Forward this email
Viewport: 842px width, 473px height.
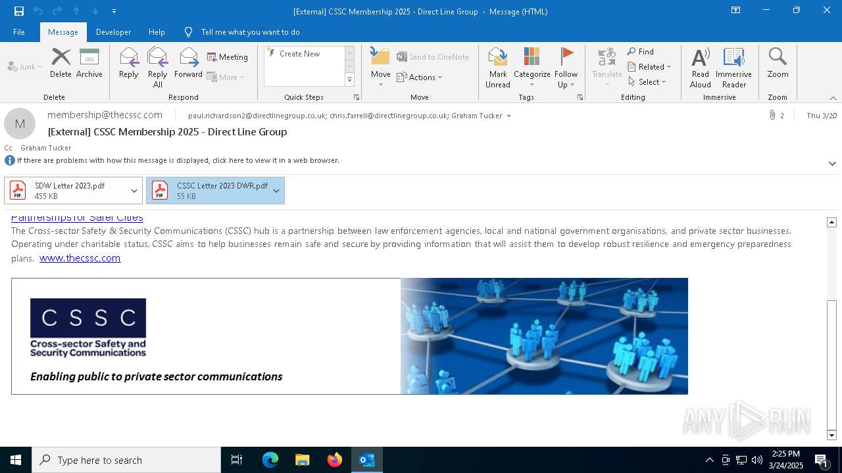pyautogui.click(x=188, y=63)
